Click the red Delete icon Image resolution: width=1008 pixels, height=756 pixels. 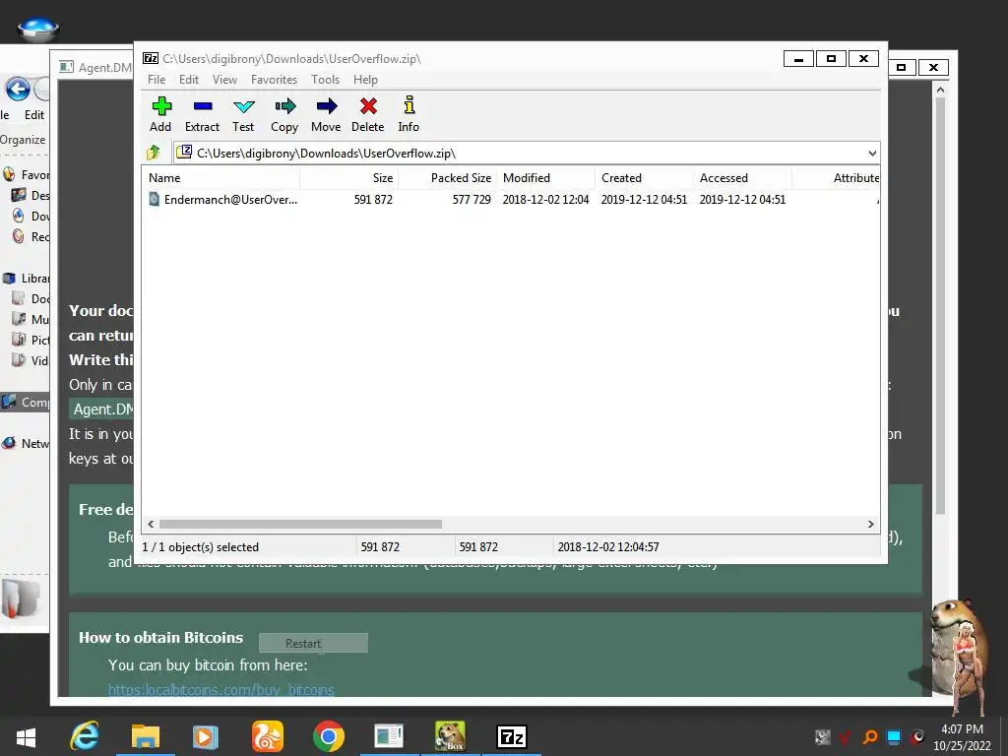click(x=368, y=115)
